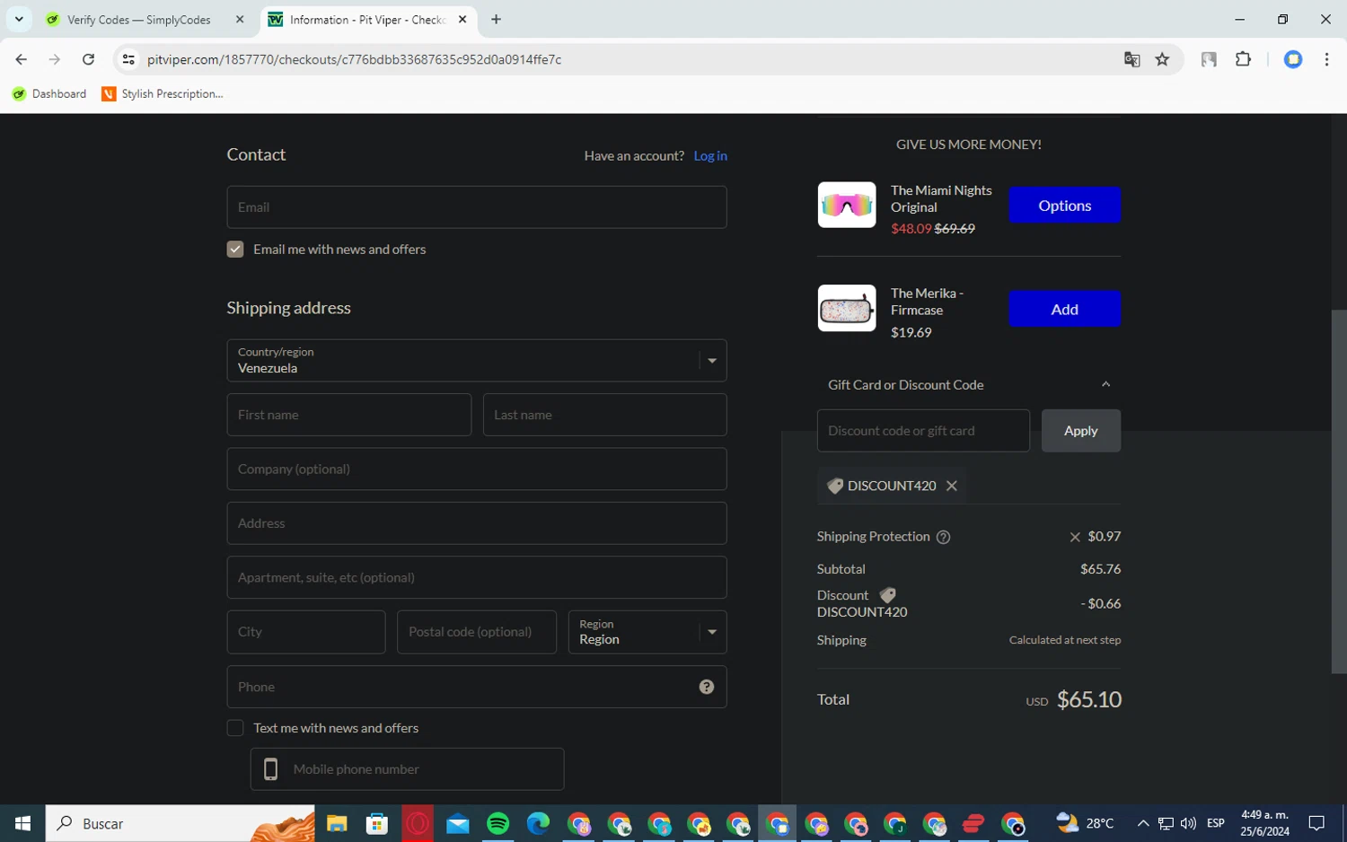
Task: Click the Discount code or gift card field
Action: pyautogui.click(x=923, y=431)
